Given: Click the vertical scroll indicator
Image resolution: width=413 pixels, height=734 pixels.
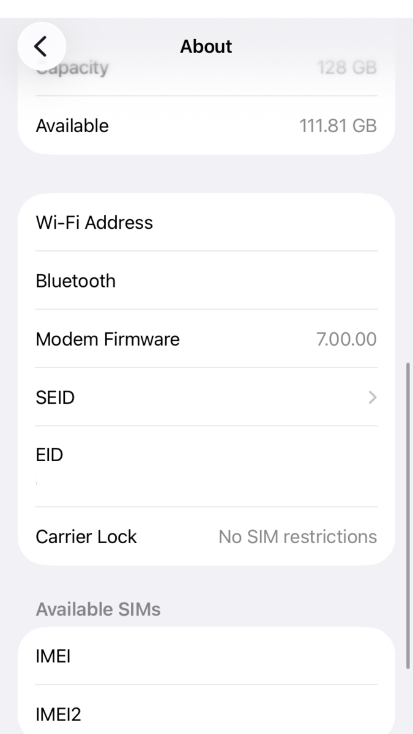Looking at the screenshot, I should 408,515.
